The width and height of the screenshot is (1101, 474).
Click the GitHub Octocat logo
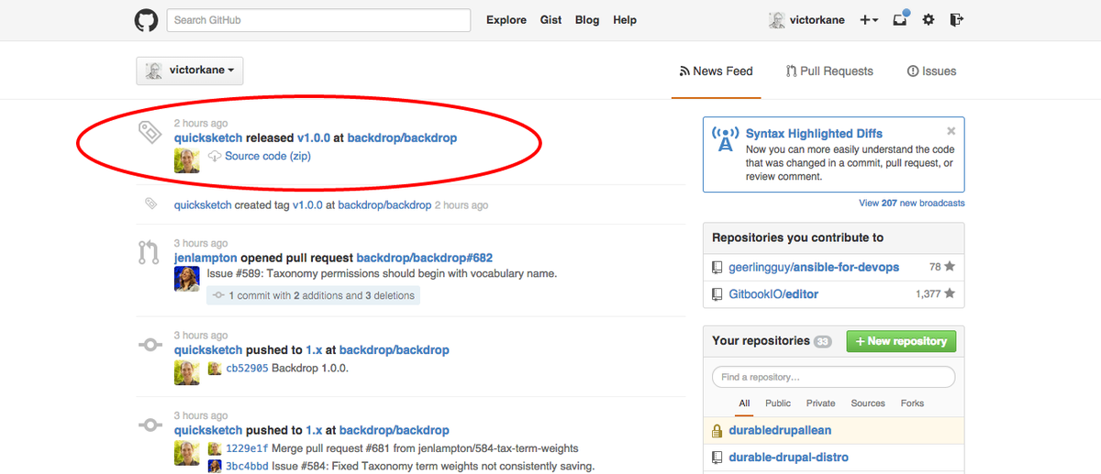click(146, 20)
